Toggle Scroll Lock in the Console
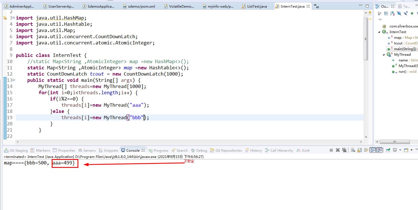The image size is (418, 210). [360, 150]
